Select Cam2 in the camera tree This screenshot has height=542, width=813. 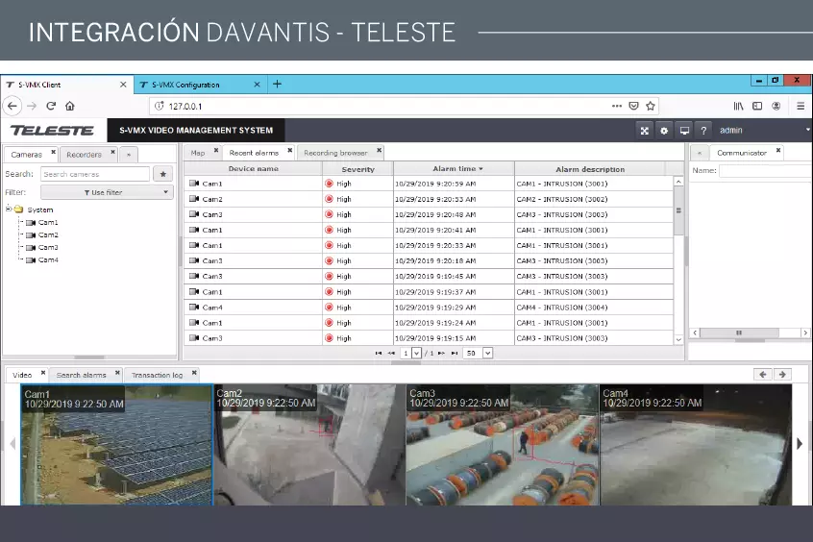coord(48,234)
